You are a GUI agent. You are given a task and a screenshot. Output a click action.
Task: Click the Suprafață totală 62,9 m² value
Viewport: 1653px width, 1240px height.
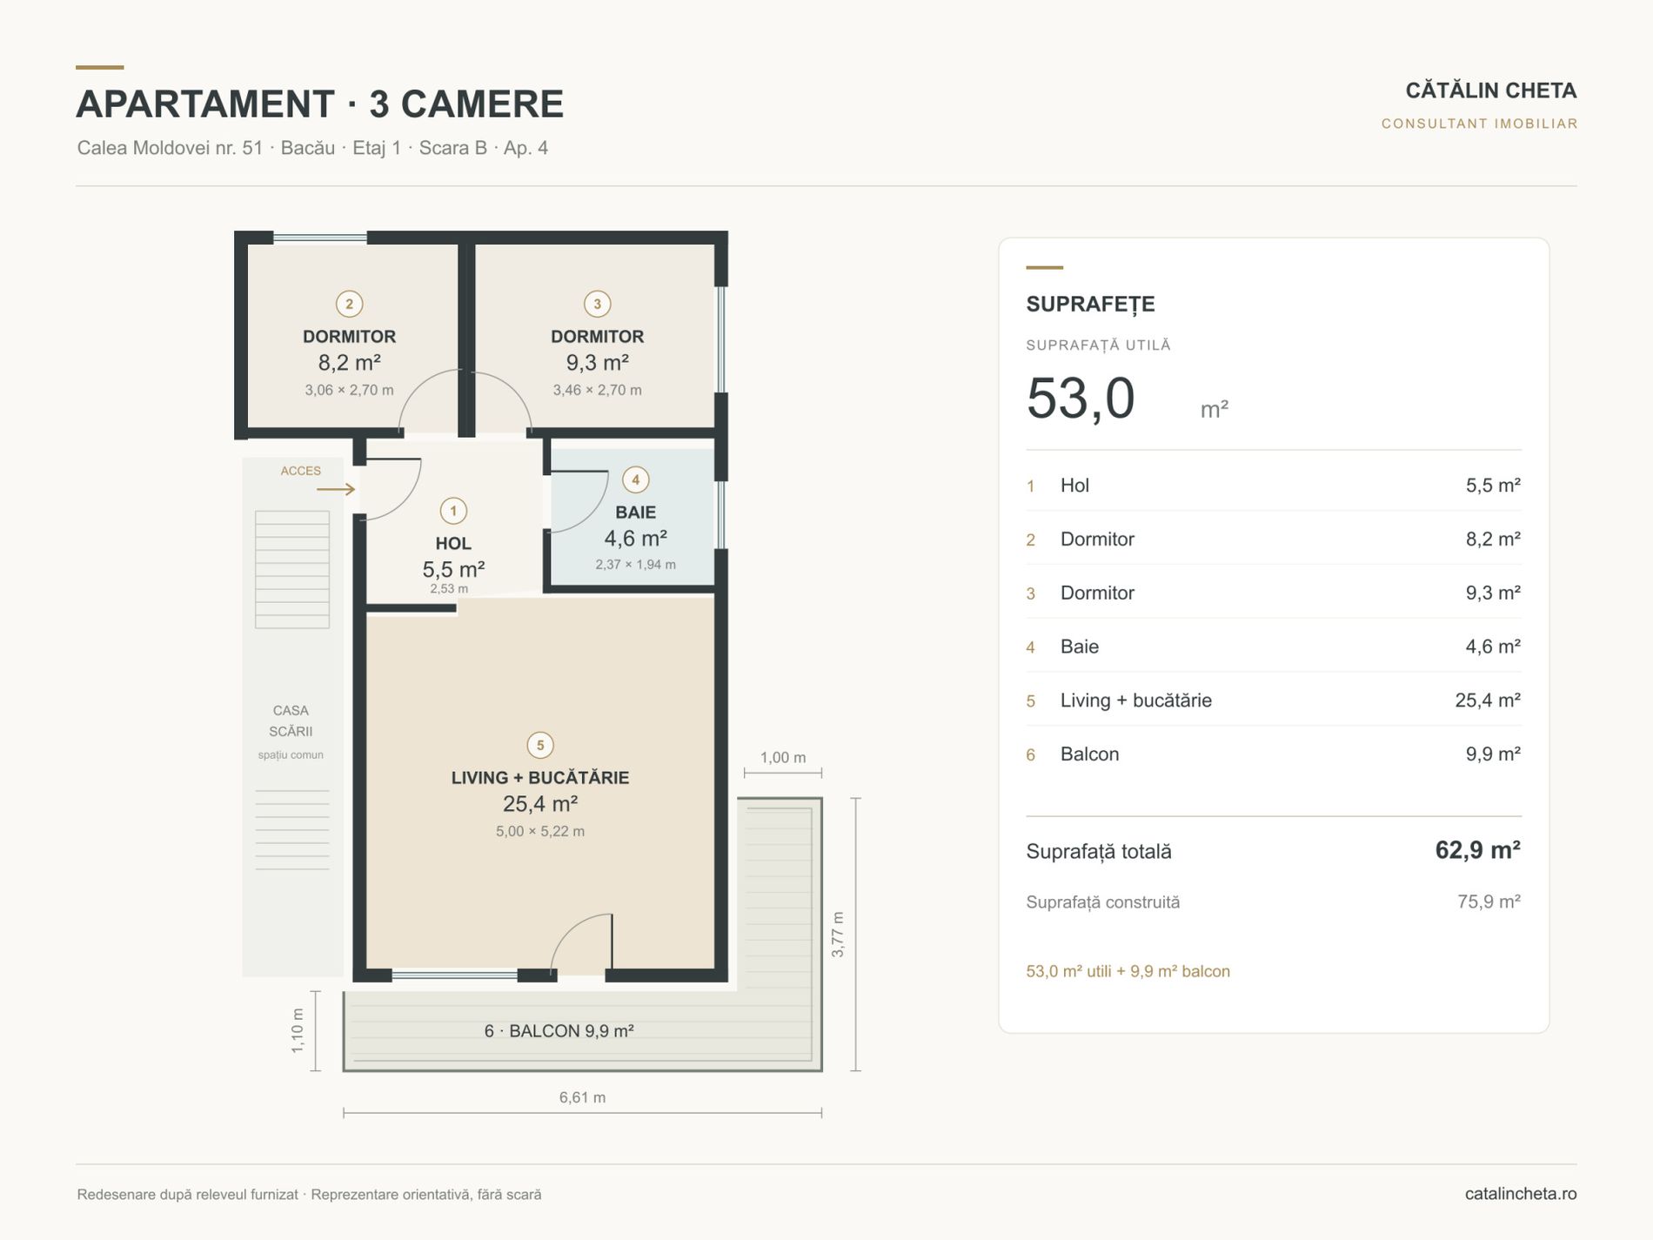[x=1477, y=850]
